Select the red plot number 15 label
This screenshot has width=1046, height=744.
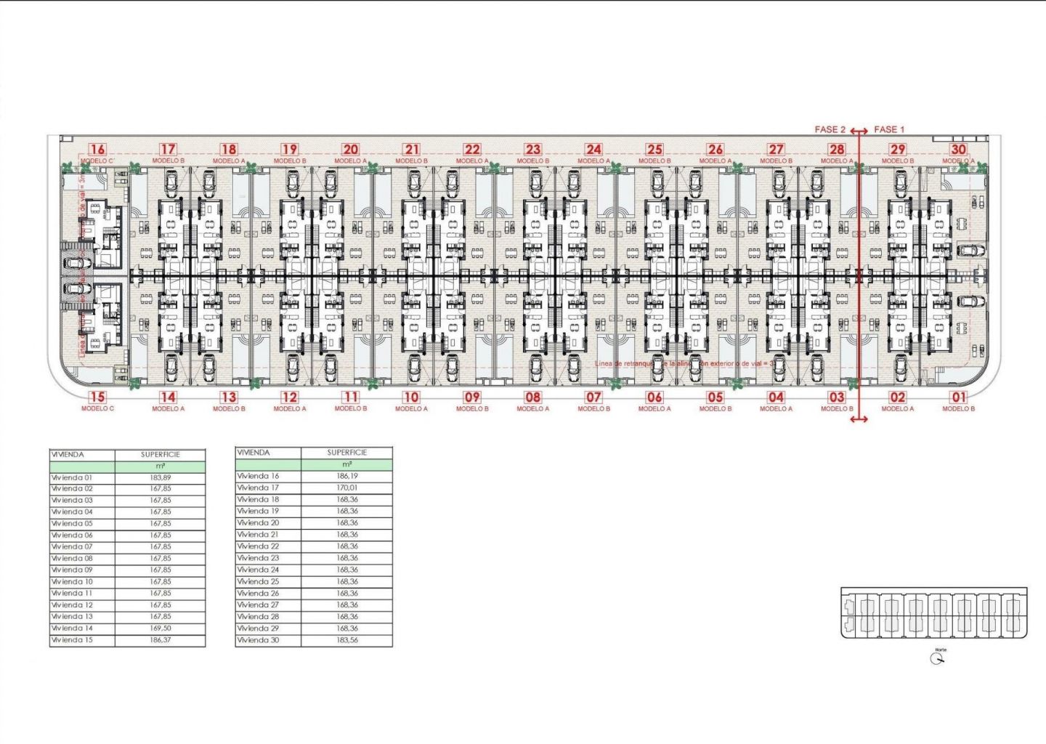[97, 397]
